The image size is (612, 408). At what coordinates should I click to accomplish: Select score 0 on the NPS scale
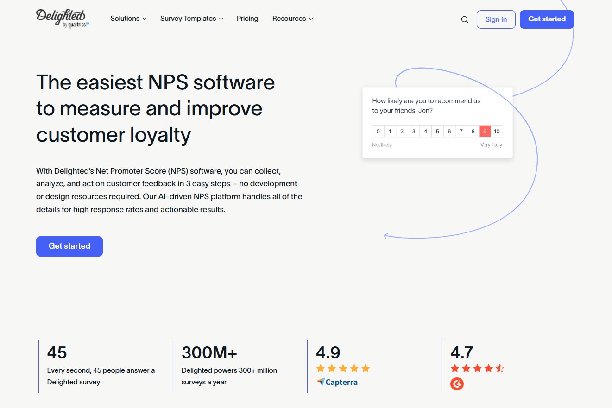click(378, 132)
